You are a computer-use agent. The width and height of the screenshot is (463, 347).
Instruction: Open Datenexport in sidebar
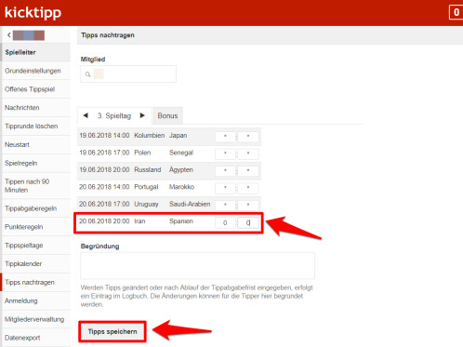point(35,338)
